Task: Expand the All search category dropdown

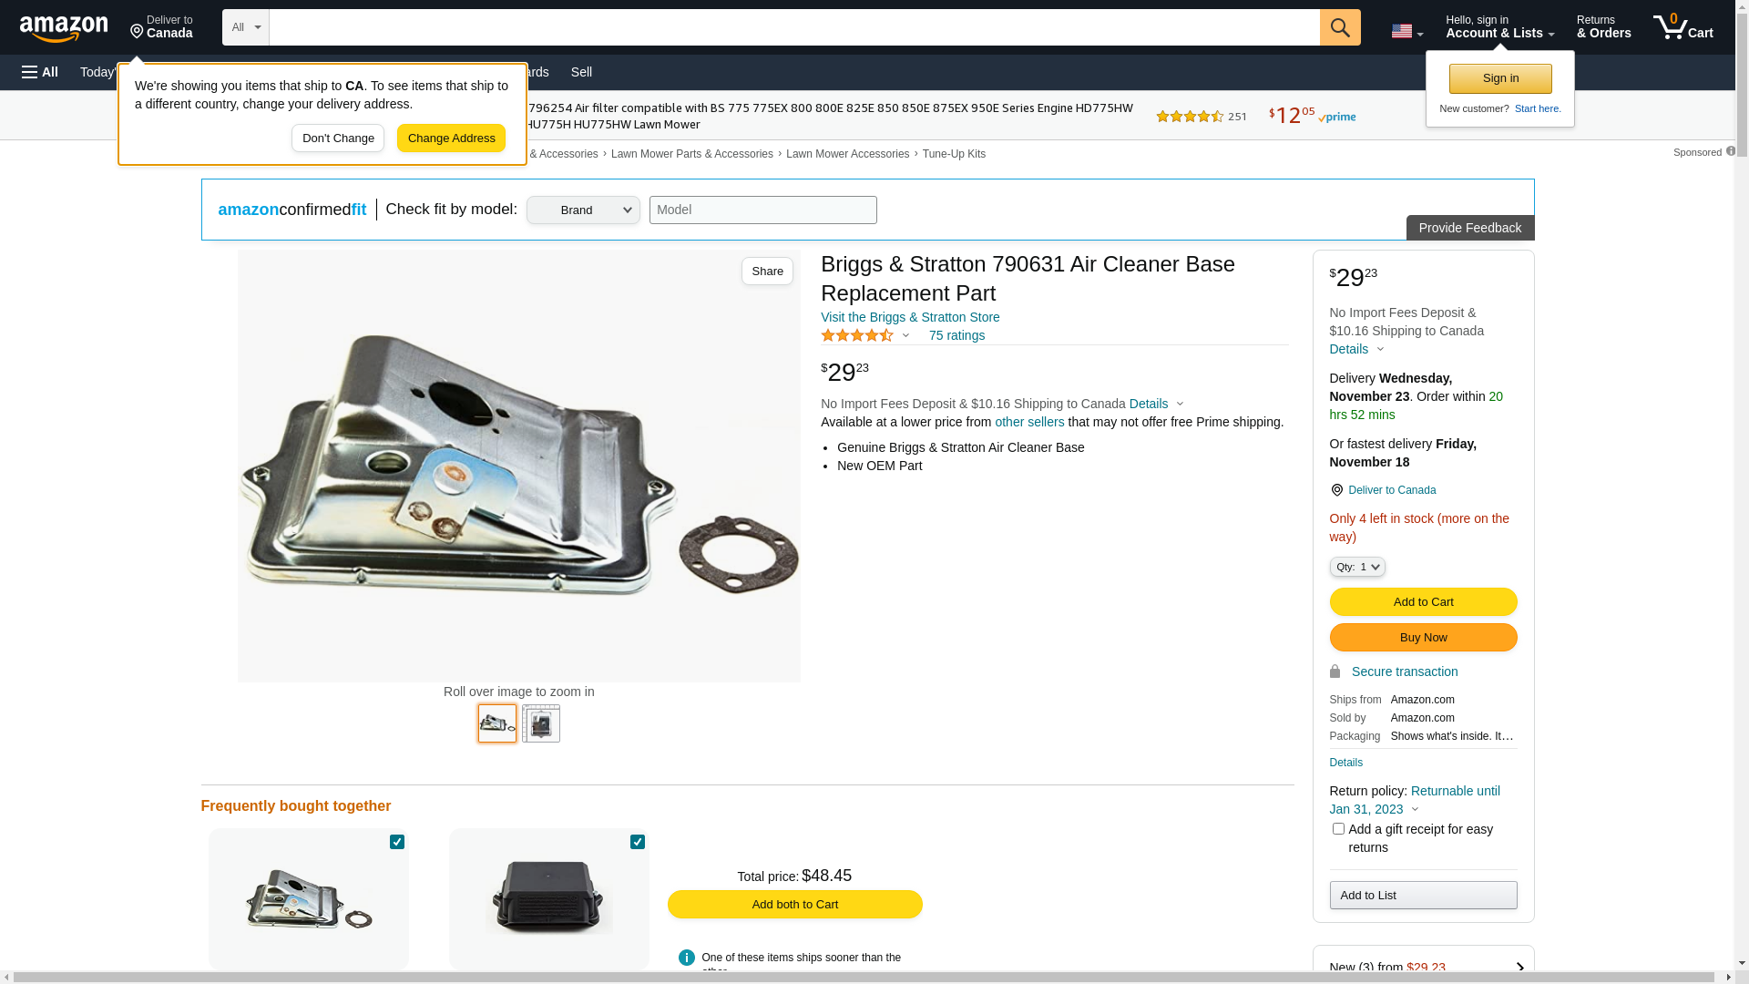Action: click(x=246, y=27)
